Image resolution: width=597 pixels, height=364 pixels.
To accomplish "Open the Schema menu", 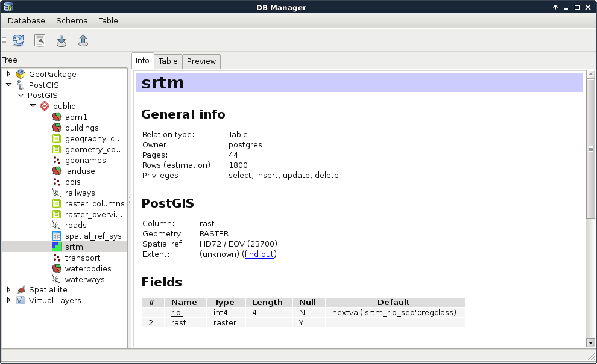I will coord(72,20).
